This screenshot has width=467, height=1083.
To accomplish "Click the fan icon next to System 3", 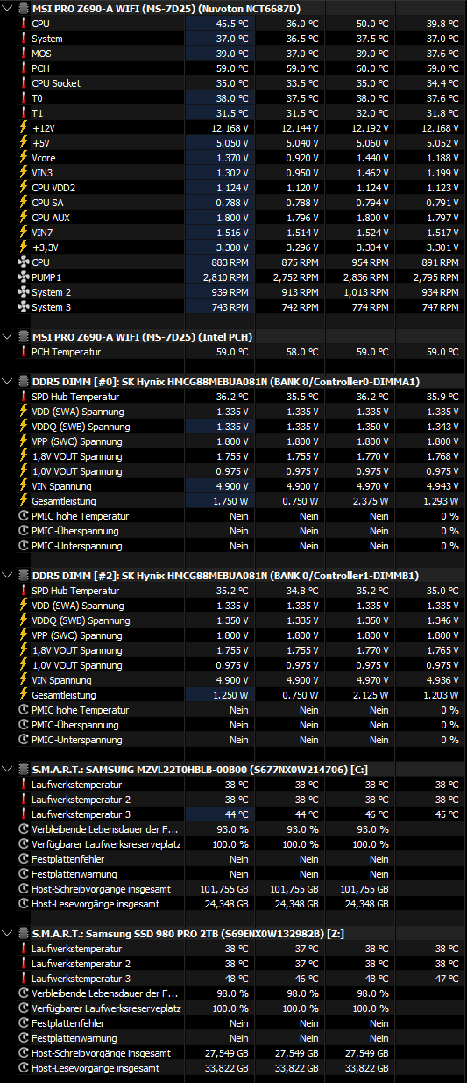I will coord(23,307).
